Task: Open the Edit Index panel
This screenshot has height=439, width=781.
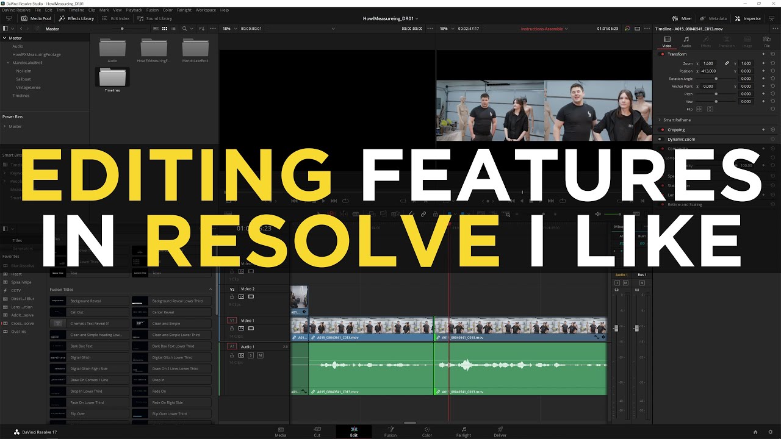Action: coord(116,18)
